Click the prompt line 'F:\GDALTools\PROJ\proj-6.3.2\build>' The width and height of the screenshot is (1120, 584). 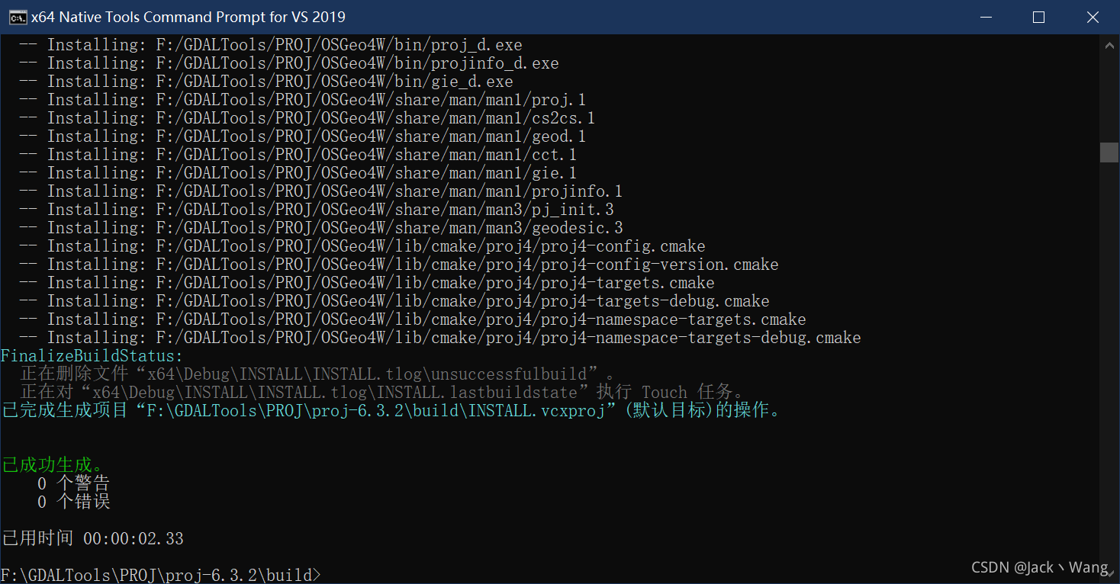(x=161, y=575)
